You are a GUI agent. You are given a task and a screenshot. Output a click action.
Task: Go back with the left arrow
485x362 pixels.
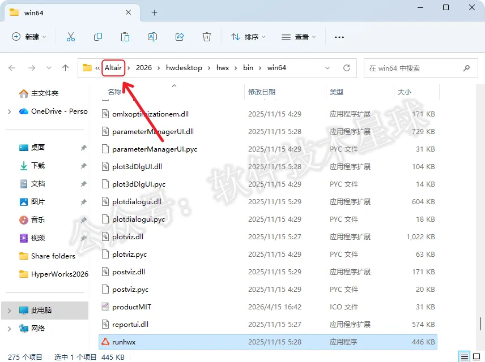12,68
